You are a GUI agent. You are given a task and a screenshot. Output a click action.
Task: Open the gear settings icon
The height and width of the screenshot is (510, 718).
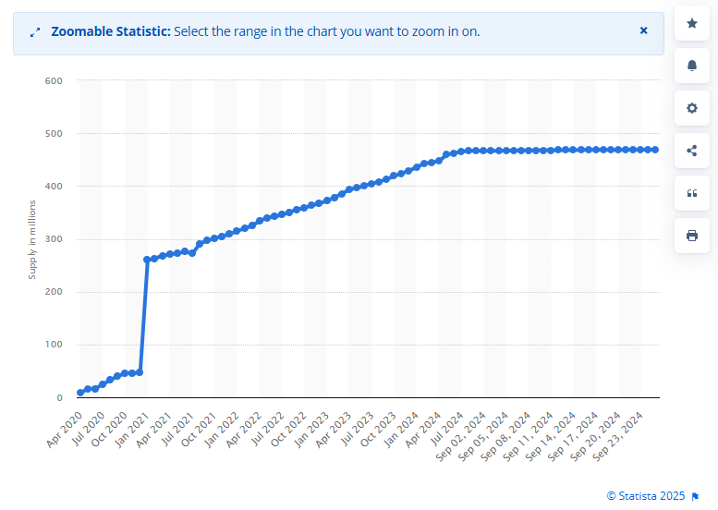(x=691, y=108)
